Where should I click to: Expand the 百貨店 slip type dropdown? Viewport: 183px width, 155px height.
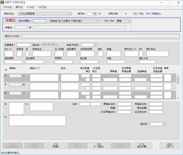(x=97, y=21)
